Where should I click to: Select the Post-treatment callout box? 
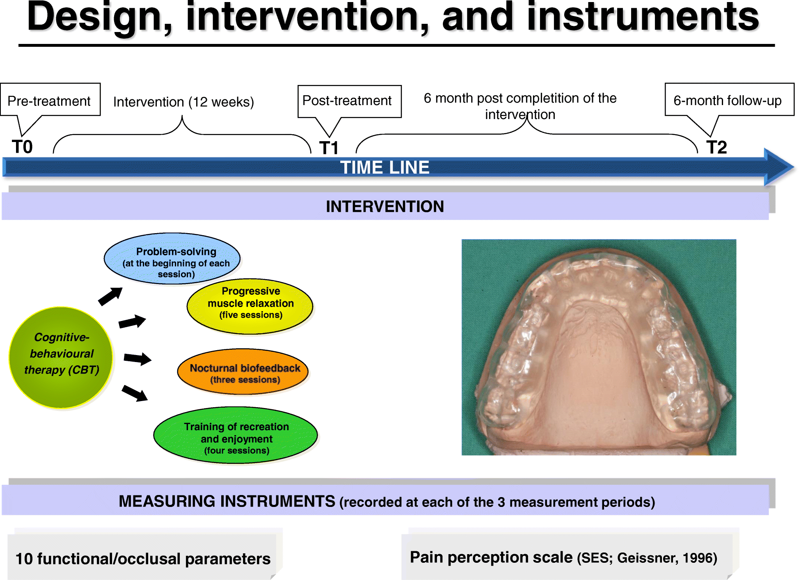(350, 101)
